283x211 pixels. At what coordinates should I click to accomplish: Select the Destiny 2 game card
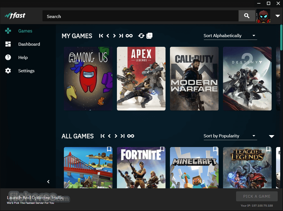pos(247,79)
